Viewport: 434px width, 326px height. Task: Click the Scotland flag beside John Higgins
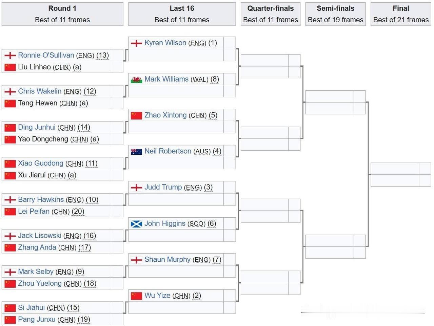(x=136, y=224)
